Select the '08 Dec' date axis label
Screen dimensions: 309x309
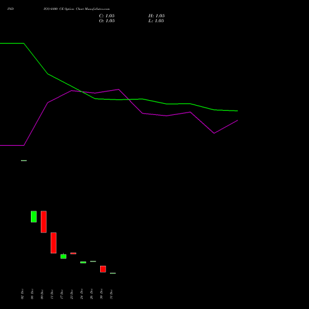click(32, 294)
